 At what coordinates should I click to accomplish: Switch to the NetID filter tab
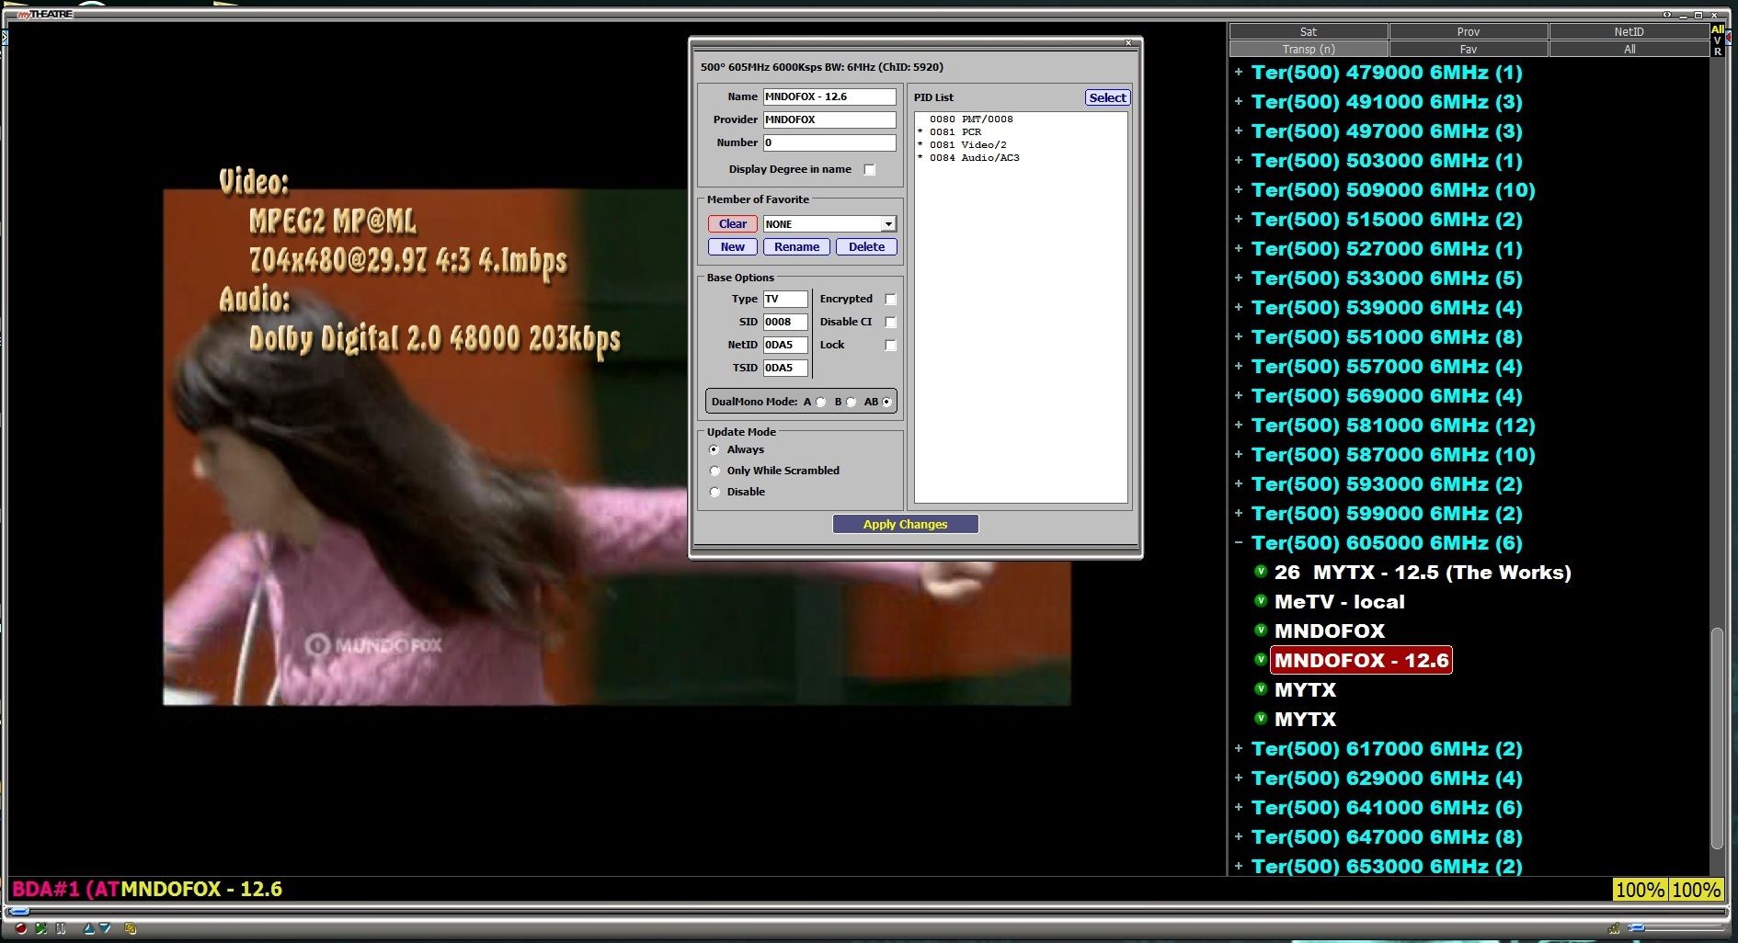[1629, 31]
